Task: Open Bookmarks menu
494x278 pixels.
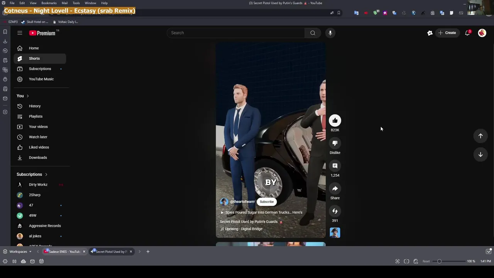Action: [x=49, y=3]
